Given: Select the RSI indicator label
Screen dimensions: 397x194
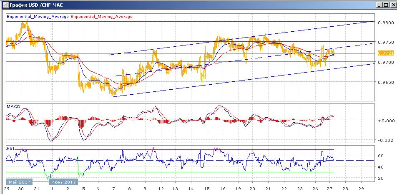Looking at the screenshot, I should coord(10,149).
